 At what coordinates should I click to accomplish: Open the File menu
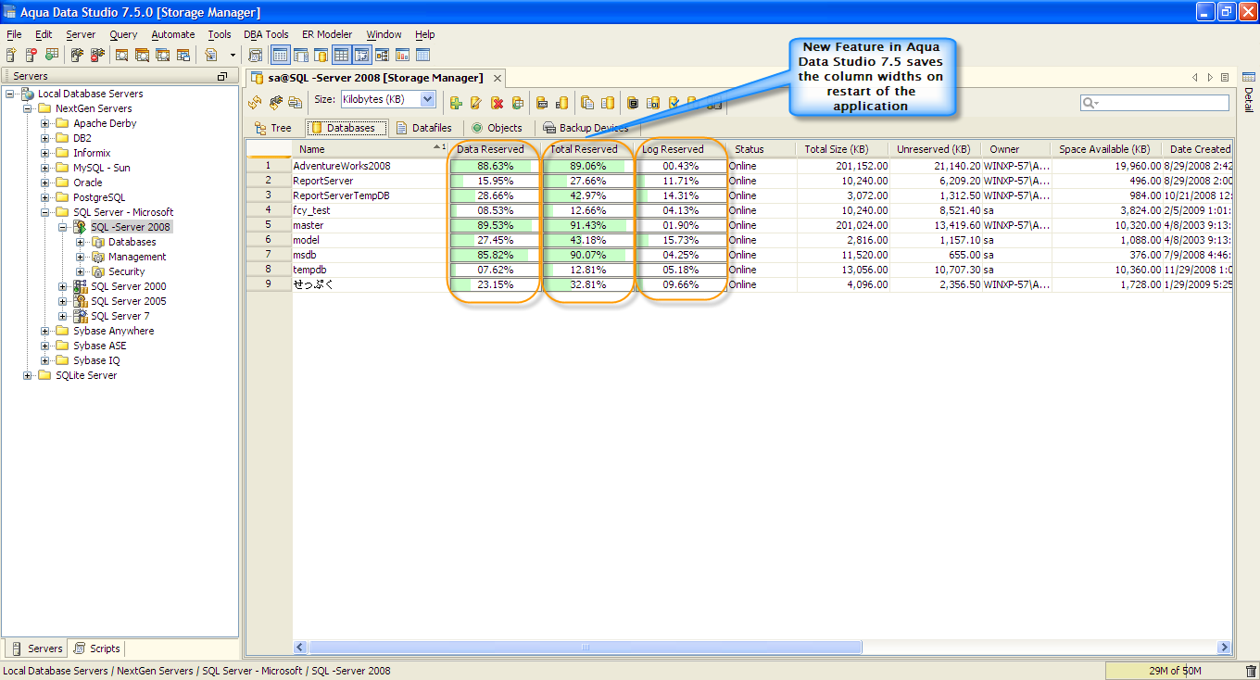[14, 34]
